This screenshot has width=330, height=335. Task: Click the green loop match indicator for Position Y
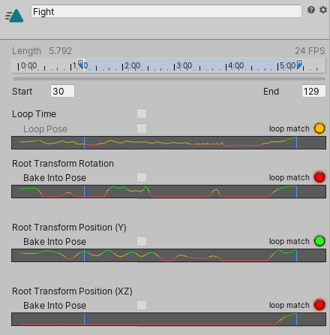319,241
